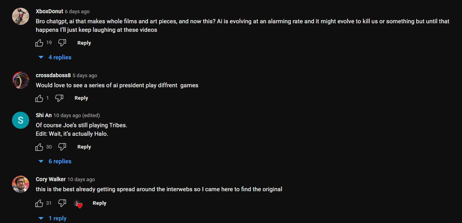Like XboxDonut's comment
The image size is (462, 223).
pos(40,43)
